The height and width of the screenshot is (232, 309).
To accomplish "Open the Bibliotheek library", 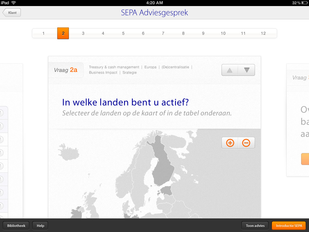I will 16,226.
